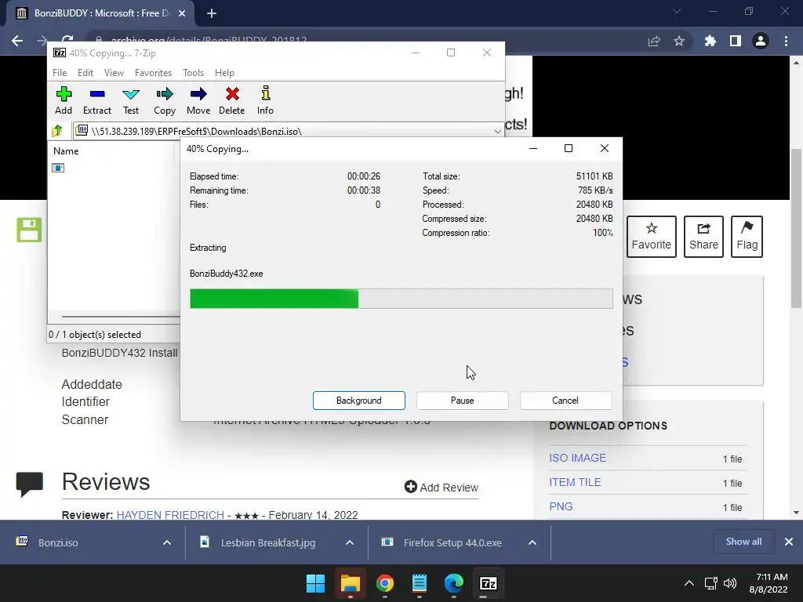
Task: Open Firefox Setup 44.0.exe from downloads bar
Action: tap(452, 542)
